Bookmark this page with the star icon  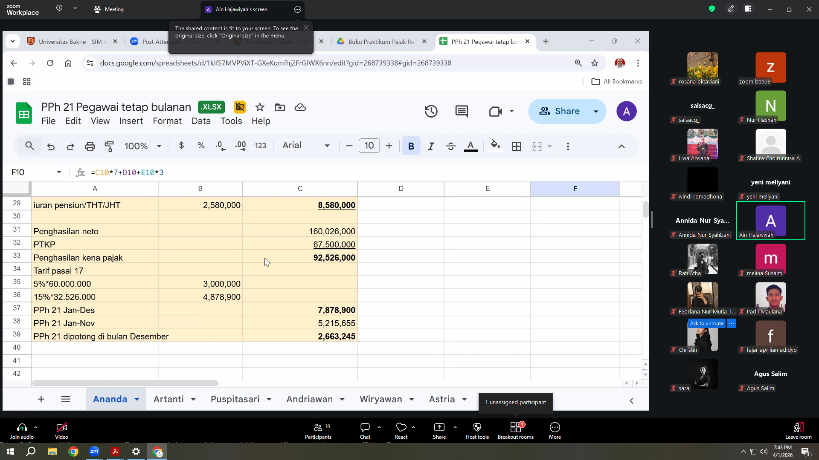click(x=595, y=63)
